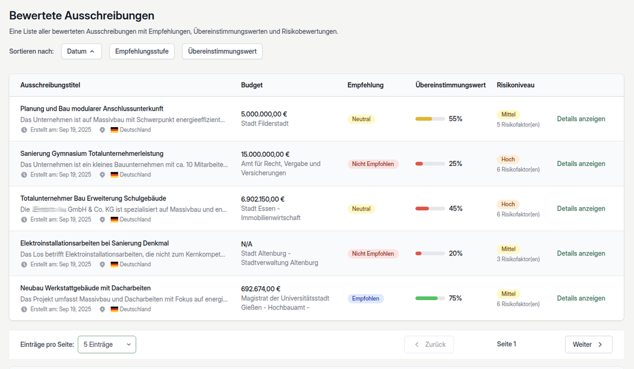
Task: Sort the list by Datum
Action: click(x=81, y=51)
